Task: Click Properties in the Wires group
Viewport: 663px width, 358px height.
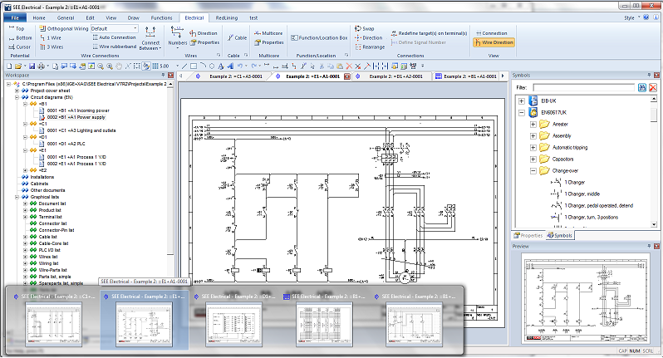Action: click(x=204, y=42)
